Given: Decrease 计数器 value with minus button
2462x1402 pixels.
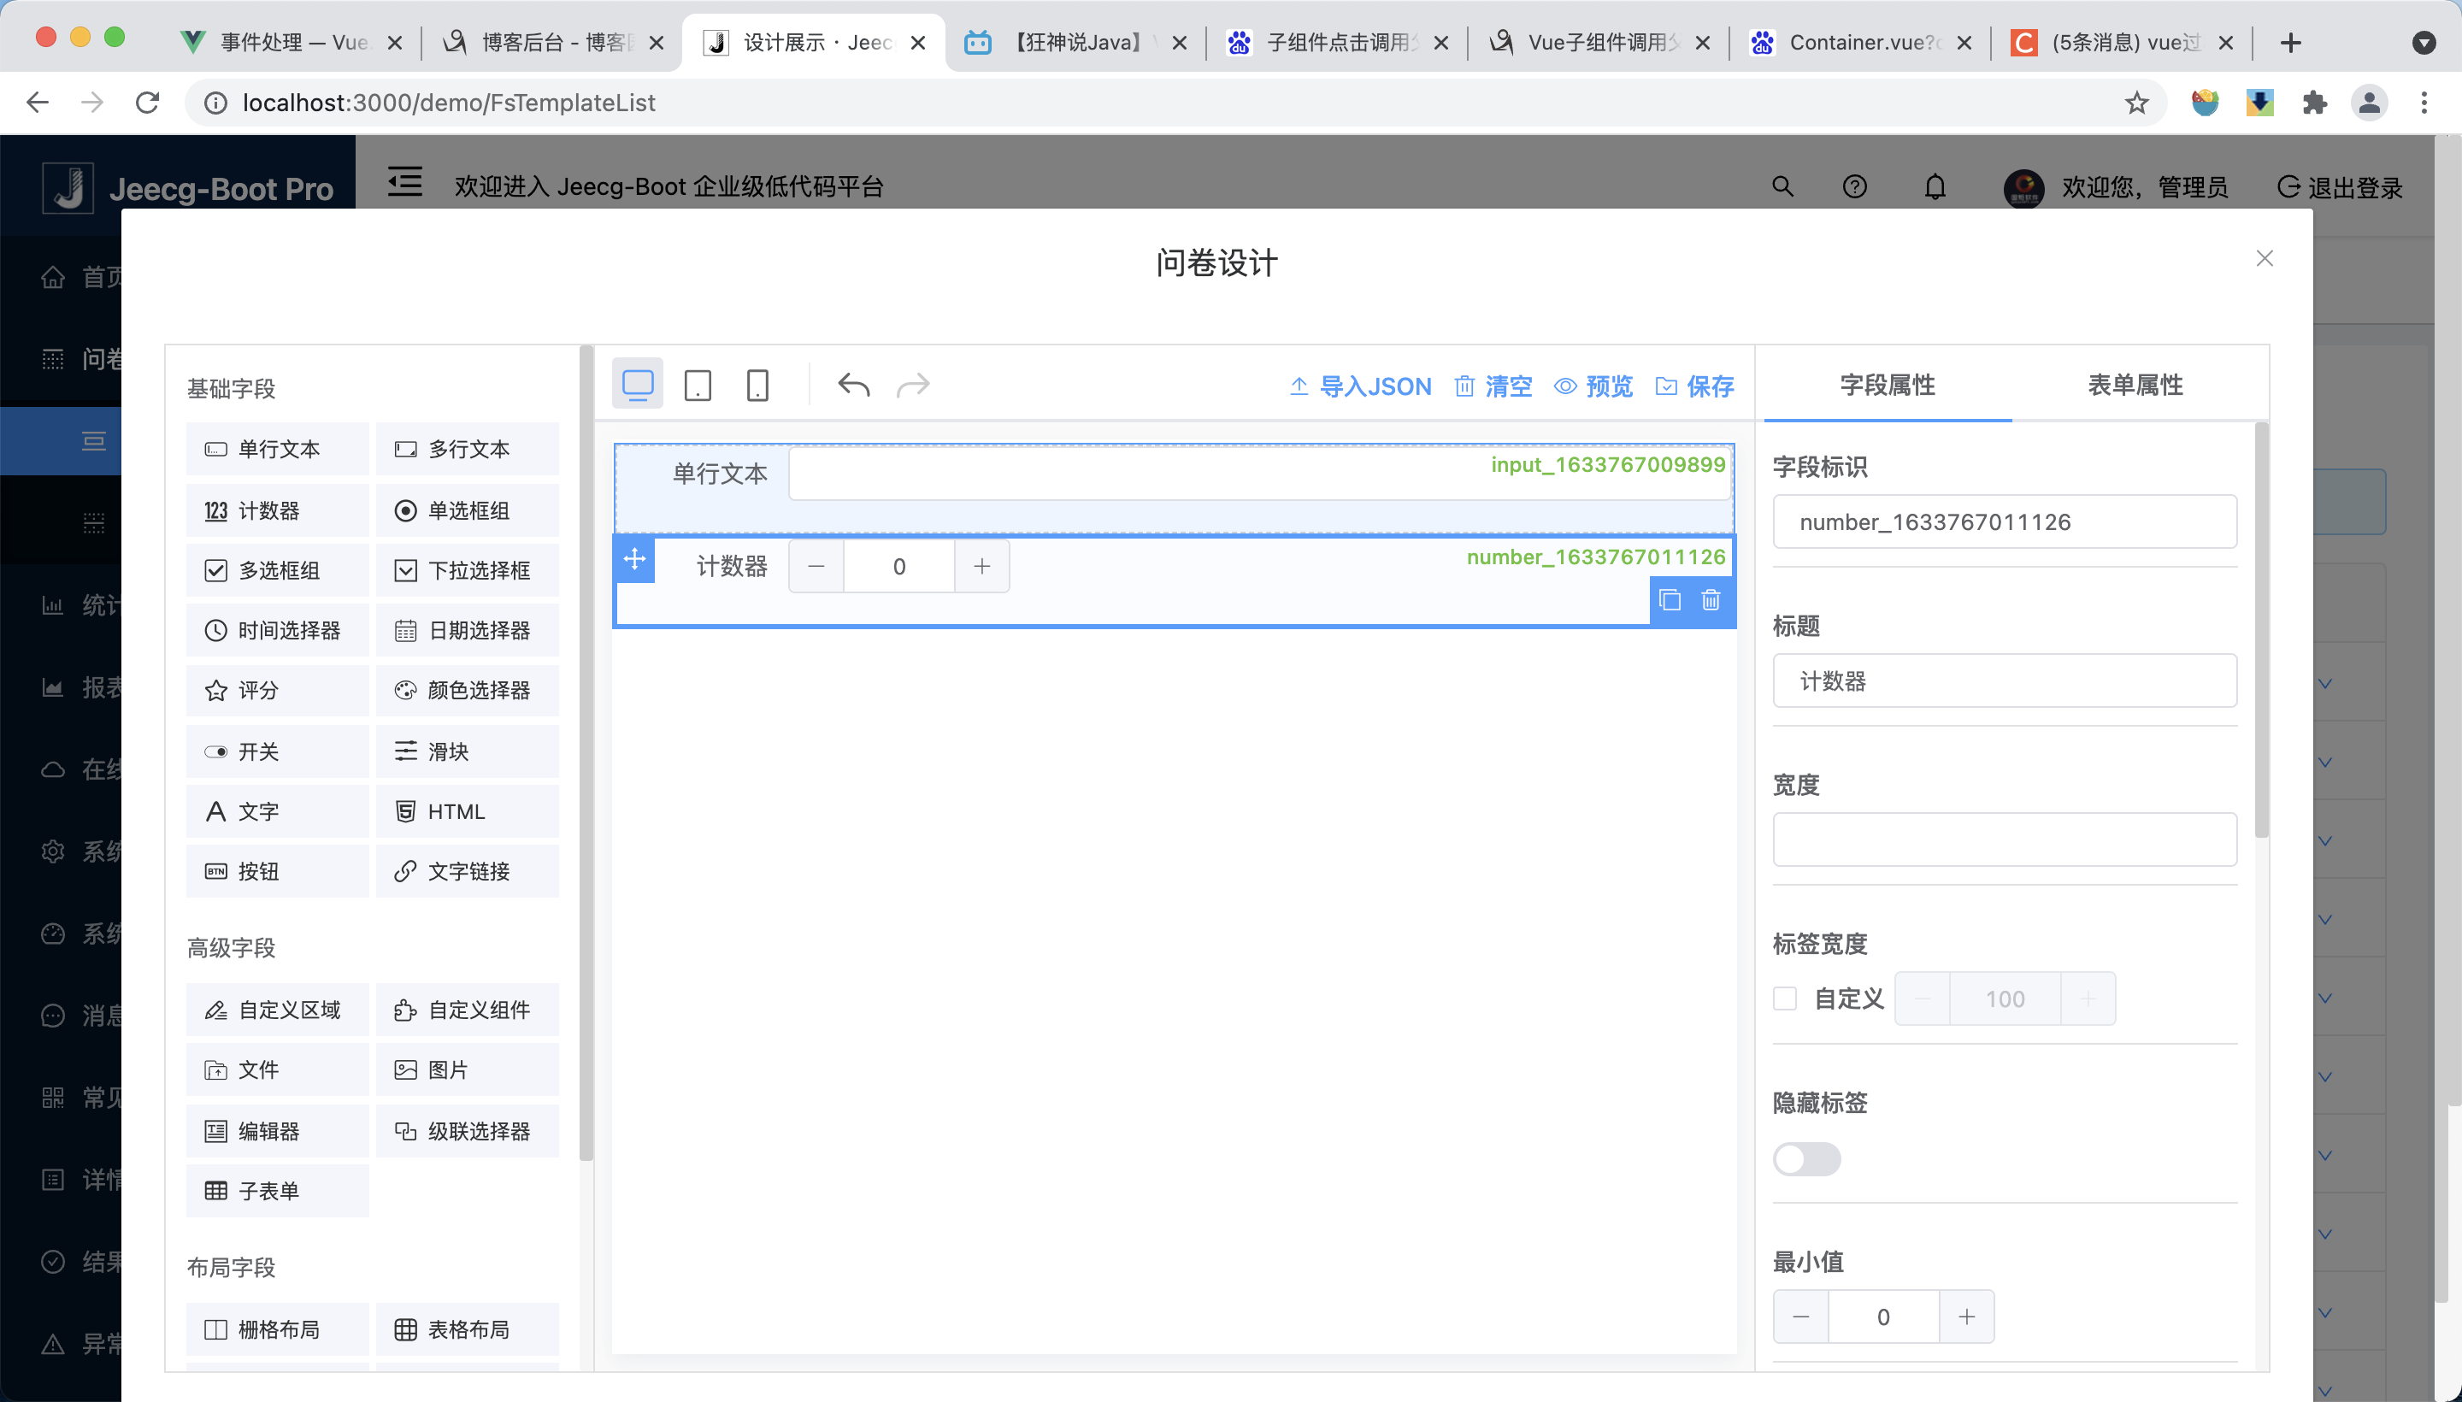Looking at the screenshot, I should 816,566.
